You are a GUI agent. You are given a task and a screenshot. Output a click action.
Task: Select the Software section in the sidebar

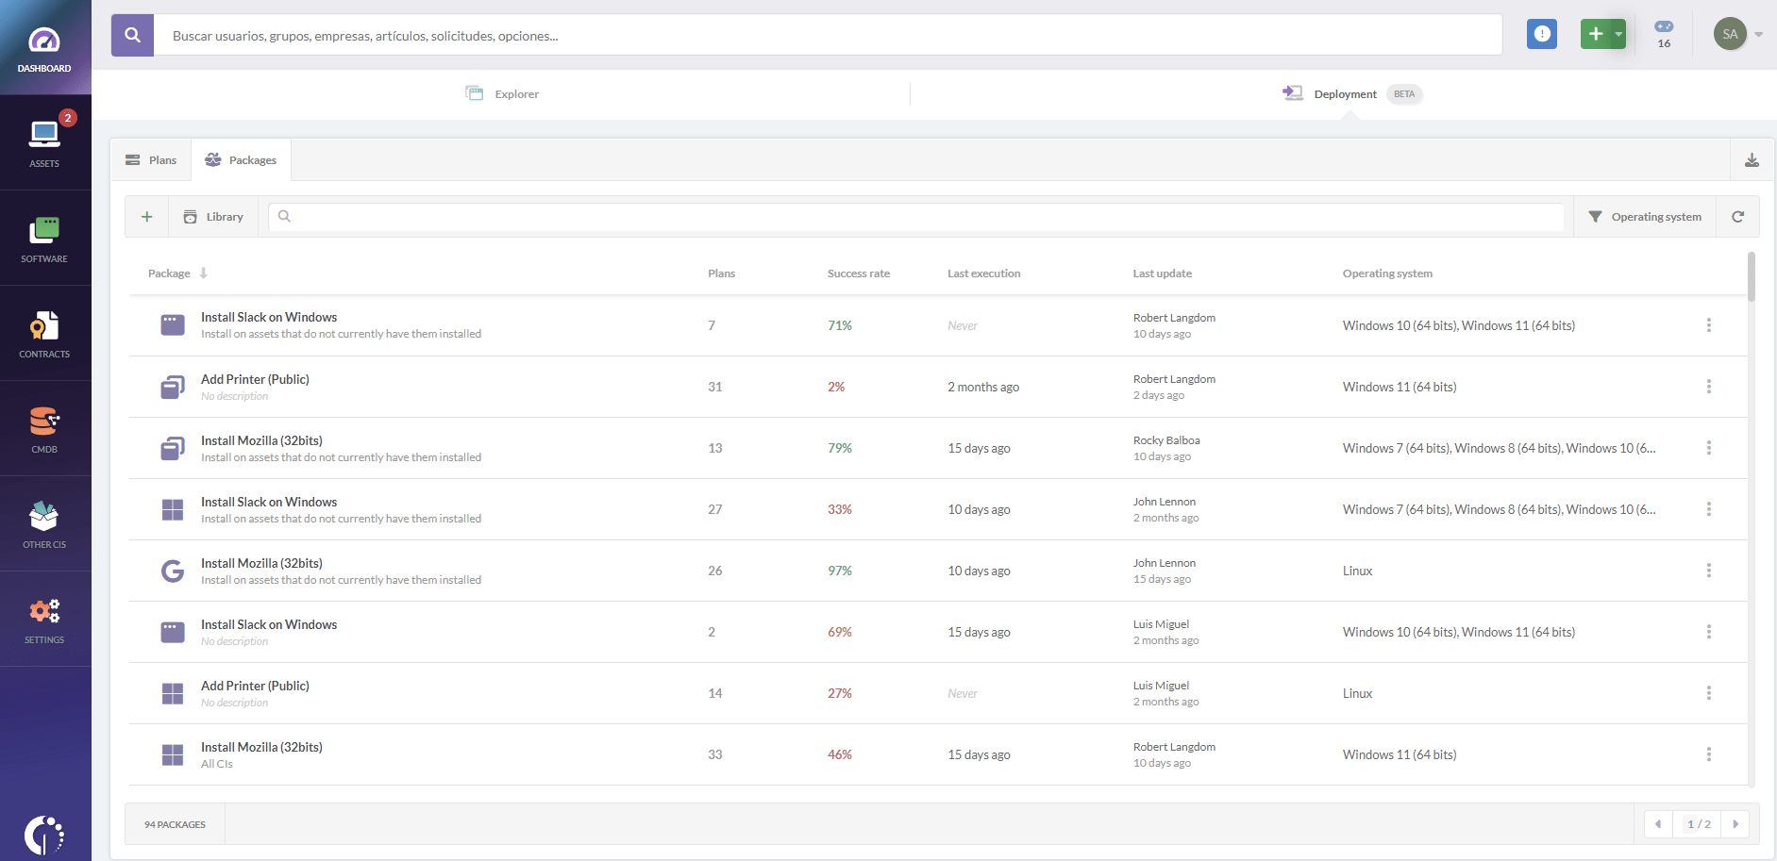pos(43,238)
